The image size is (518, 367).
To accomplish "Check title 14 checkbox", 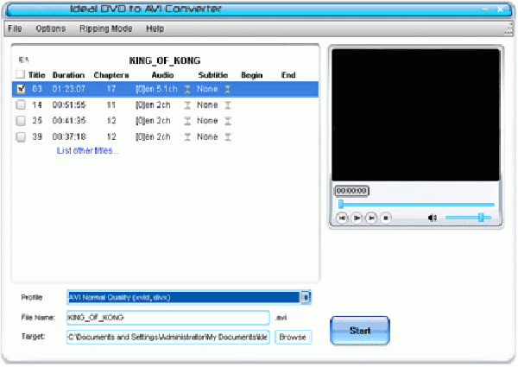I will tap(21, 104).
